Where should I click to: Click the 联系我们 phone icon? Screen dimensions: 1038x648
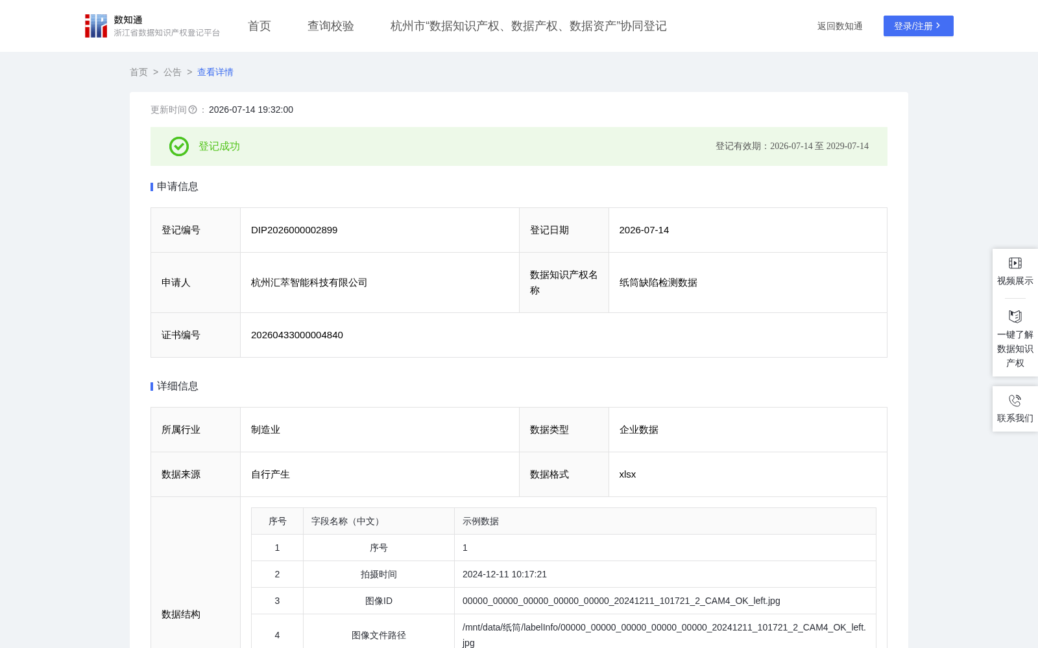coord(1015,400)
